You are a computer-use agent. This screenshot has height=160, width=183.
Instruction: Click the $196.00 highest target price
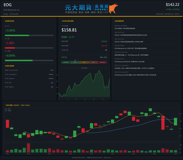click(104, 41)
